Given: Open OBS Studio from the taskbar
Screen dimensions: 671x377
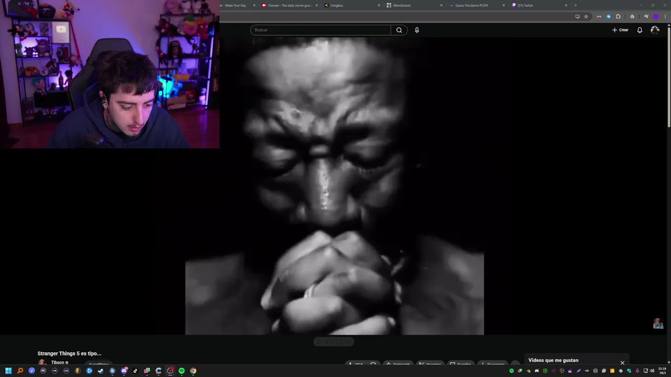Looking at the screenshot, I should (x=170, y=371).
